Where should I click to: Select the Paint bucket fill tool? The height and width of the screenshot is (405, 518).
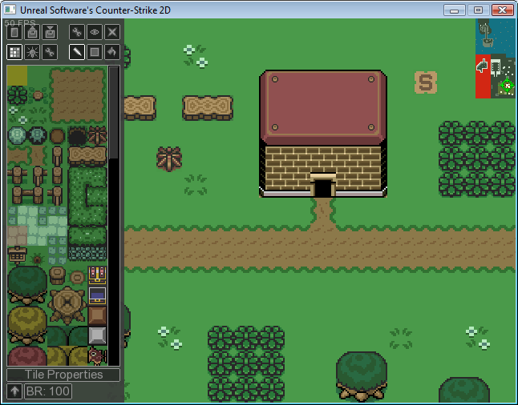click(x=112, y=52)
